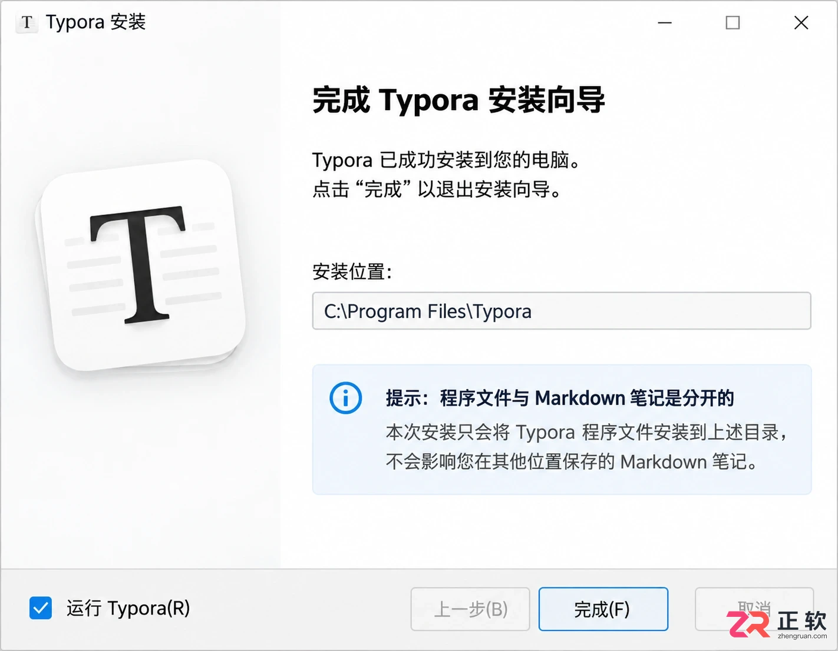Minimize the Typora installer window
The height and width of the screenshot is (651, 838).
click(665, 23)
